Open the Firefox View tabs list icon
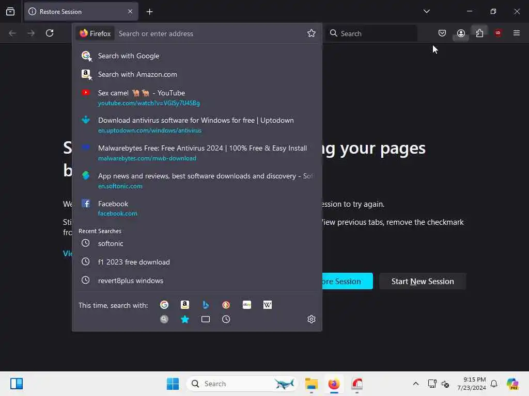The height and width of the screenshot is (396, 529). click(x=10, y=11)
